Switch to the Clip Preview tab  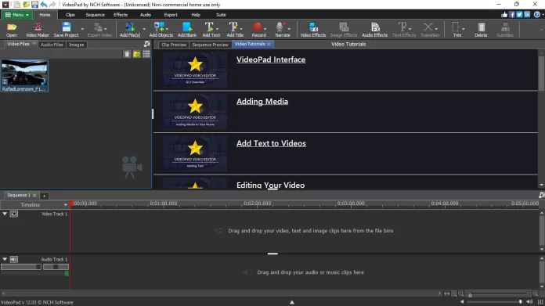pyautogui.click(x=174, y=45)
